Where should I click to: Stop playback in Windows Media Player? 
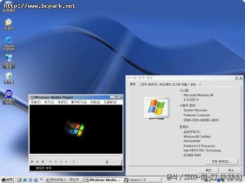pos(43,162)
